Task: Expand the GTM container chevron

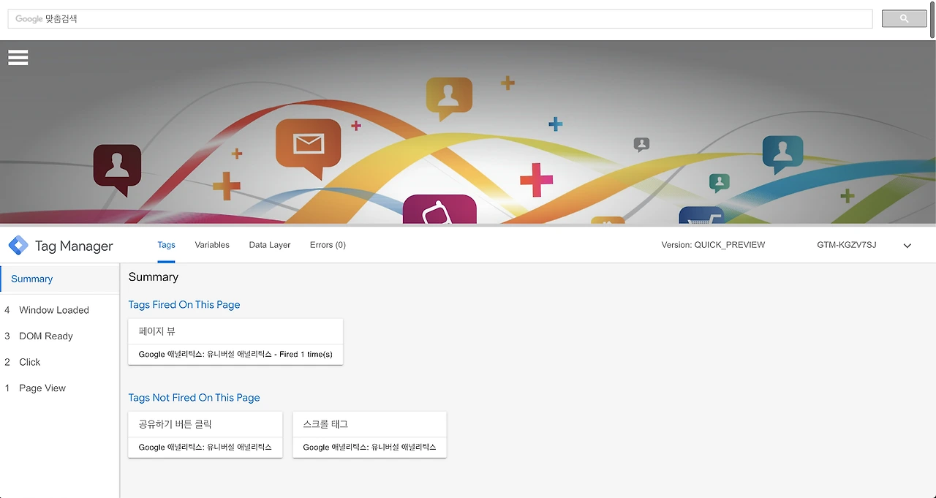Action: tap(907, 246)
